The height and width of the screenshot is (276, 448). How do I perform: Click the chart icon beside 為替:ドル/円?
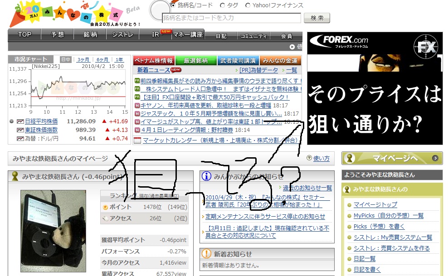tap(20, 138)
